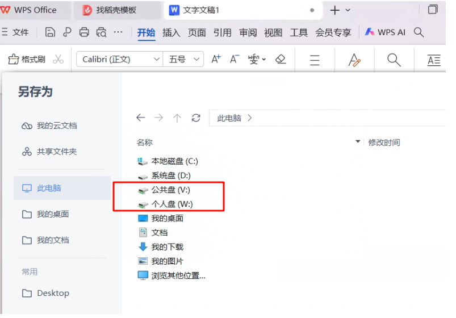The image size is (456, 318).
Task: Switch to the 工具 ribbon tab
Action: (x=299, y=32)
